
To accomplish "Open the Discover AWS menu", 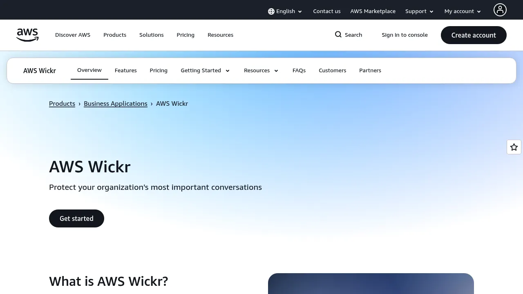I will click(73, 35).
